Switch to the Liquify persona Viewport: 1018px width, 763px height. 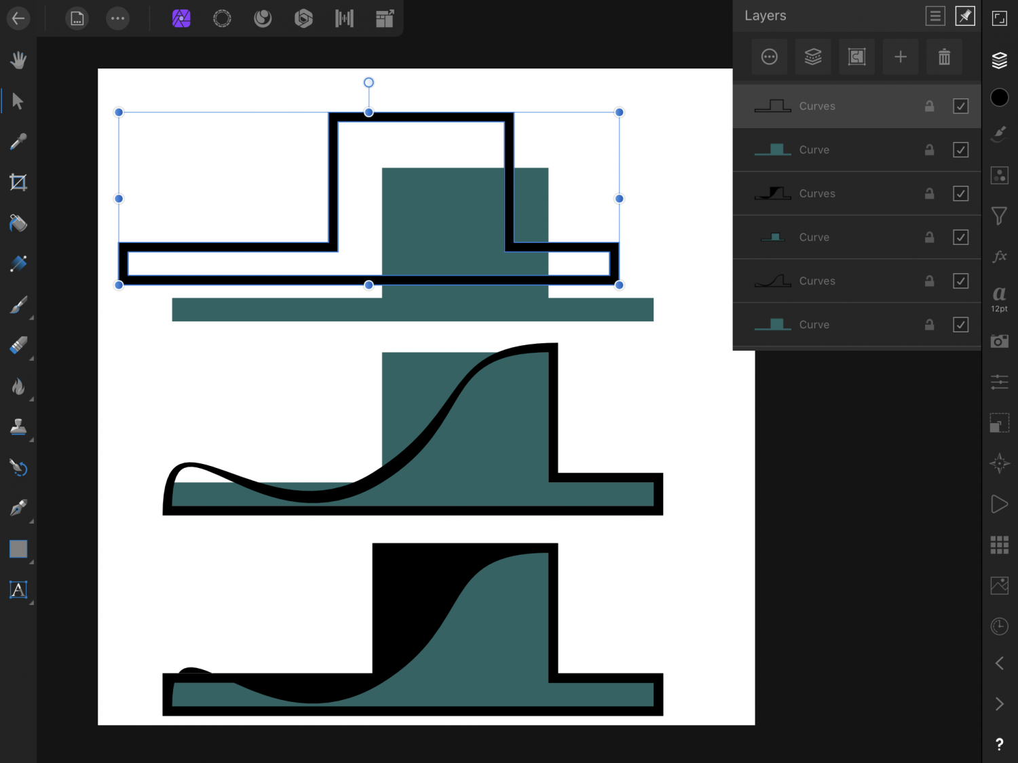click(263, 18)
